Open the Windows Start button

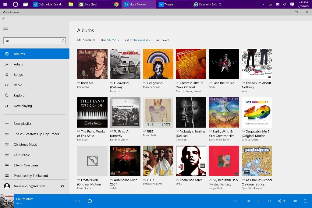[x=5, y=4]
